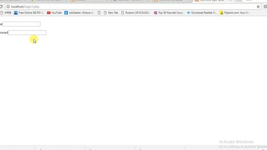
Task: Open Top 50 Navratri Songs bookmark
Action: (x=169, y=13)
